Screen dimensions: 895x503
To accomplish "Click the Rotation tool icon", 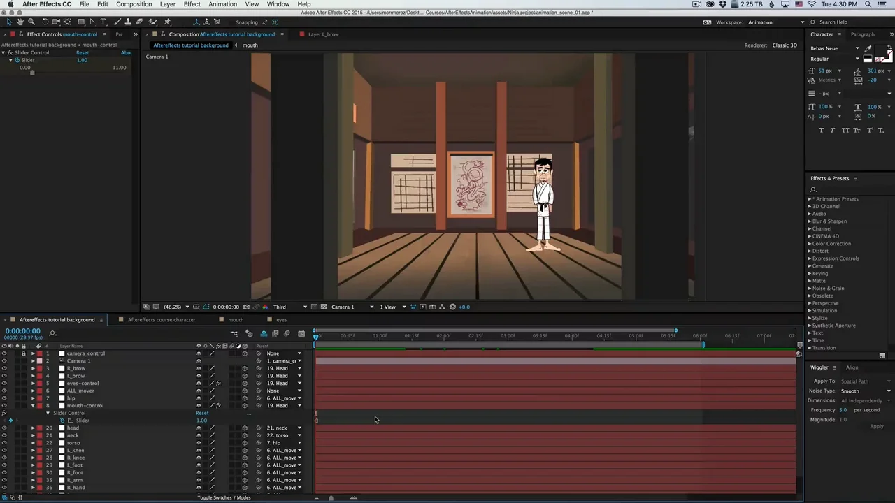I will tap(45, 22).
